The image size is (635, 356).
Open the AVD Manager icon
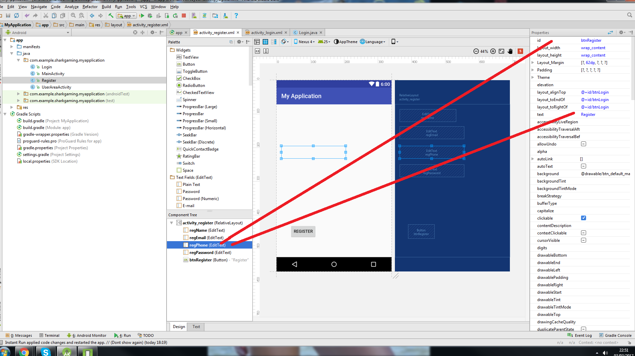(194, 15)
